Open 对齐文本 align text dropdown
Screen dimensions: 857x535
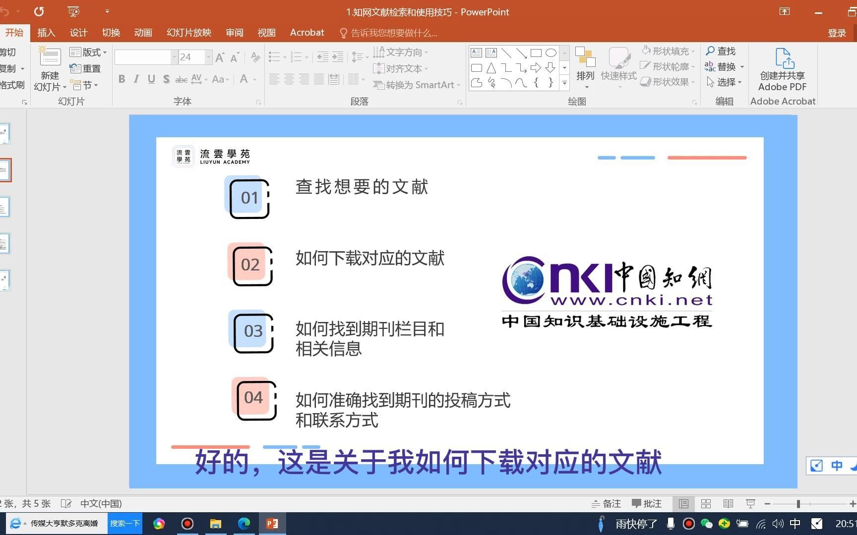tap(401, 68)
